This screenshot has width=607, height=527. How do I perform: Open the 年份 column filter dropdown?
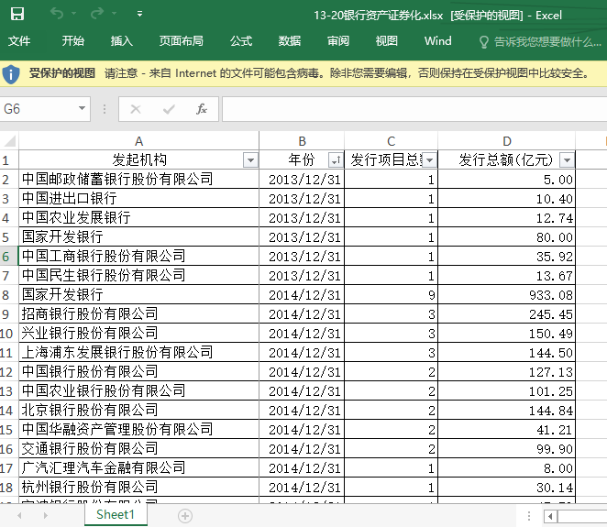[x=335, y=160]
